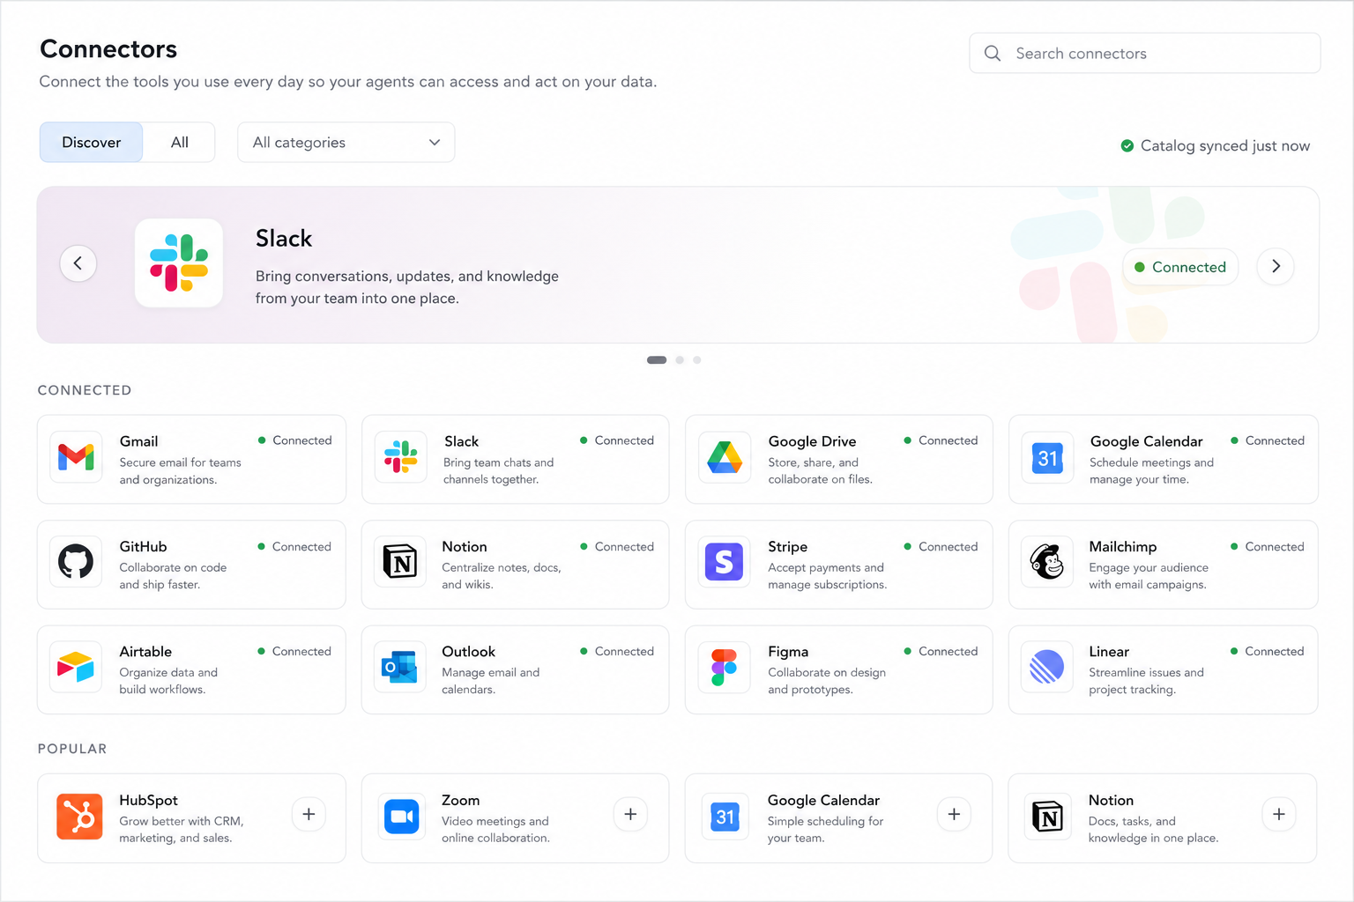The height and width of the screenshot is (902, 1354).
Task: Click the Slack icon in the Connected grid
Action: 400,457
